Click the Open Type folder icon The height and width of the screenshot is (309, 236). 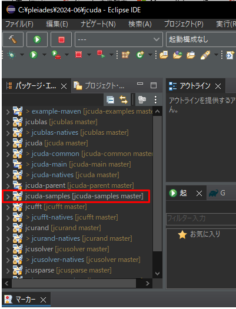click(164, 55)
